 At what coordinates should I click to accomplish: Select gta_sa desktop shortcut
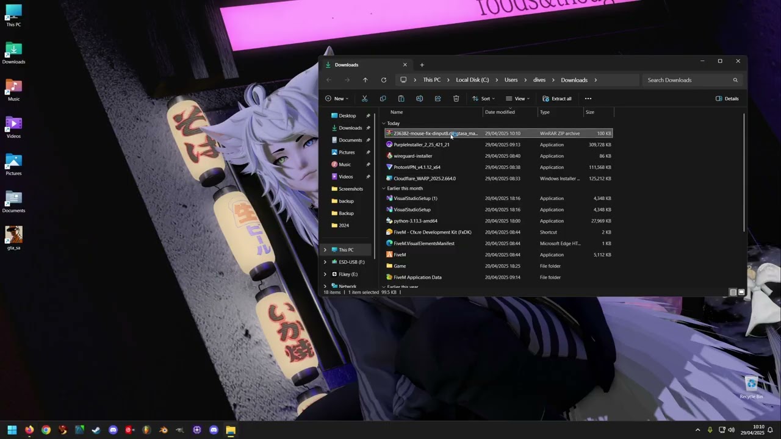(13, 238)
